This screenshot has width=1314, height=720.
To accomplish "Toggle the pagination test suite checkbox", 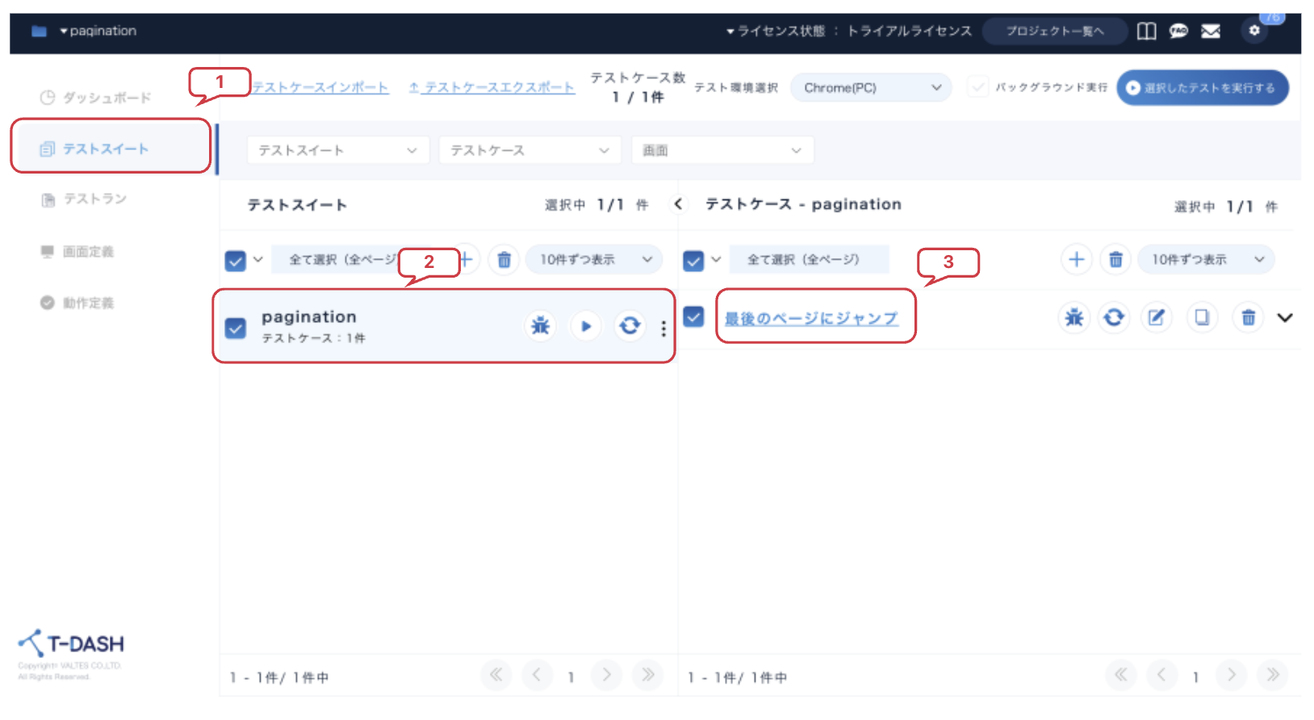I will point(235,328).
